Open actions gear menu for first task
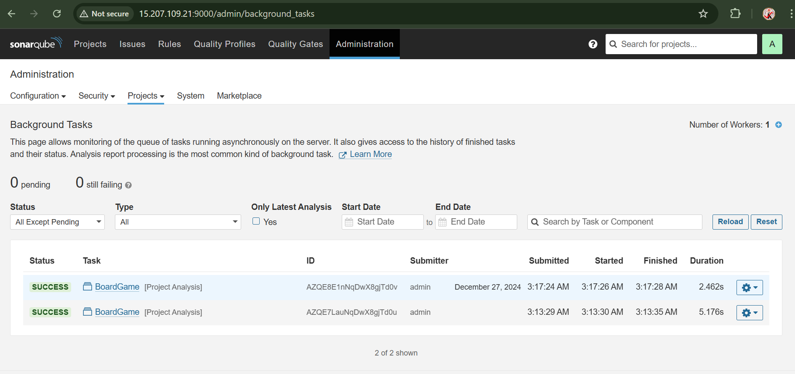This screenshot has width=795, height=374. [x=749, y=288]
